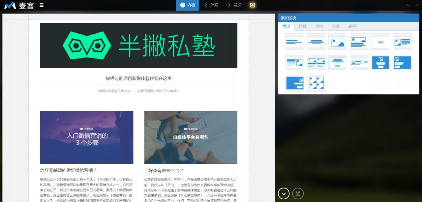Switch to the 顶栏 block tab

(319, 26)
